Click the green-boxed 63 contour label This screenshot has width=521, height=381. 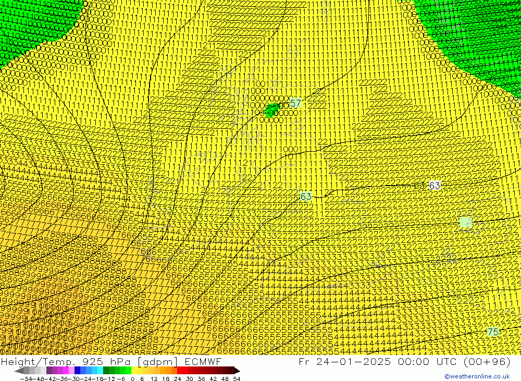306,196
